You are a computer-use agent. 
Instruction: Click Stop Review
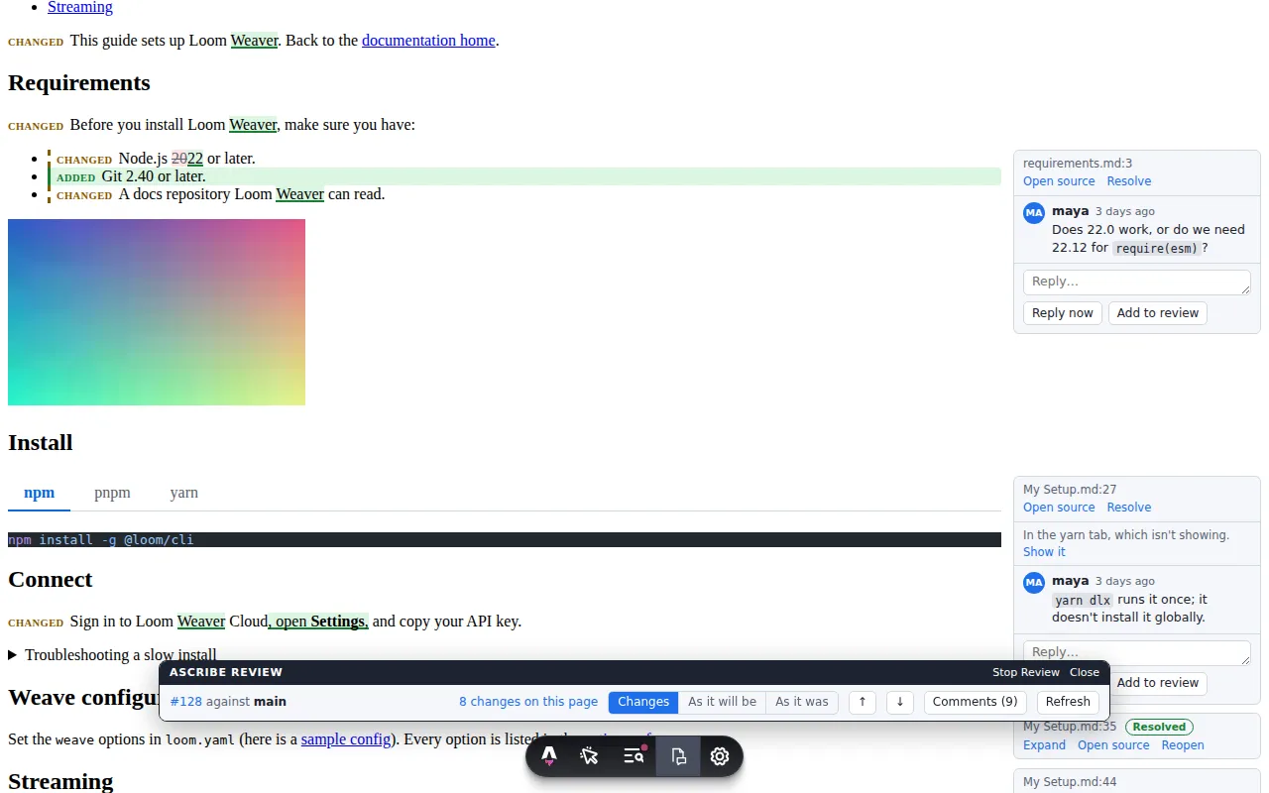pyautogui.click(x=1026, y=672)
